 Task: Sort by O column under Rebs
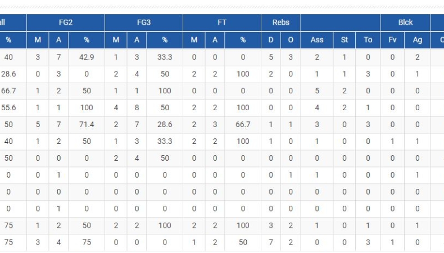pyautogui.click(x=291, y=40)
